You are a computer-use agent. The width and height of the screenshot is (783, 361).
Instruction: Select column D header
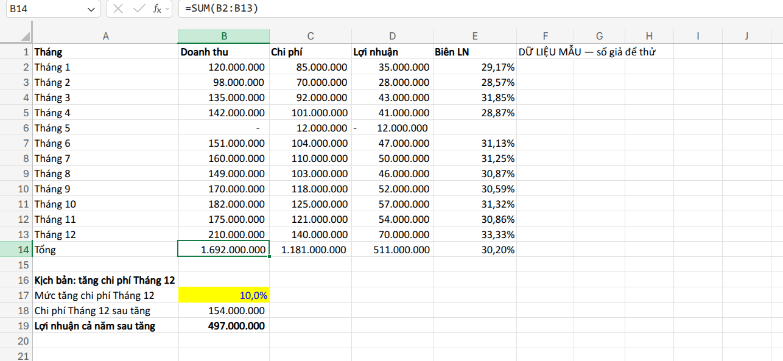point(392,37)
